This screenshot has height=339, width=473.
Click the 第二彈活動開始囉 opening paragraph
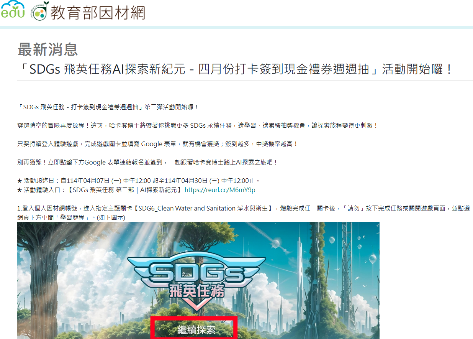coord(108,107)
